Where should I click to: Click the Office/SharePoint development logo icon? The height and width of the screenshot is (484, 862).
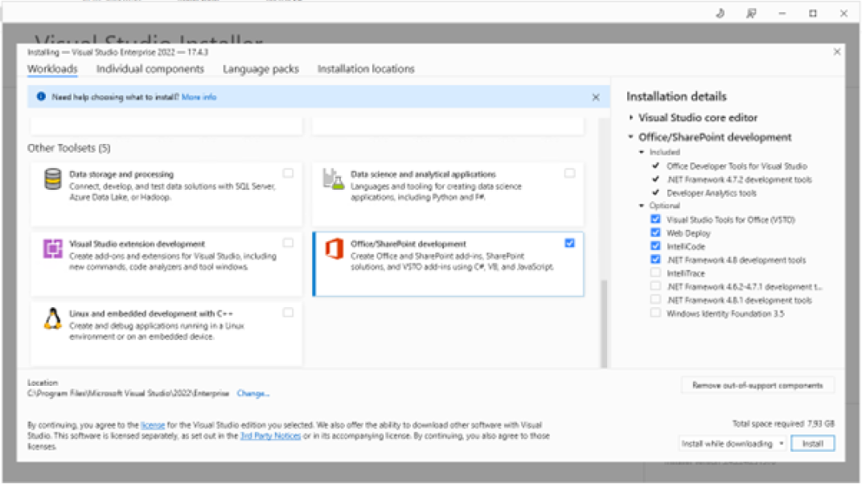pyautogui.click(x=334, y=249)
